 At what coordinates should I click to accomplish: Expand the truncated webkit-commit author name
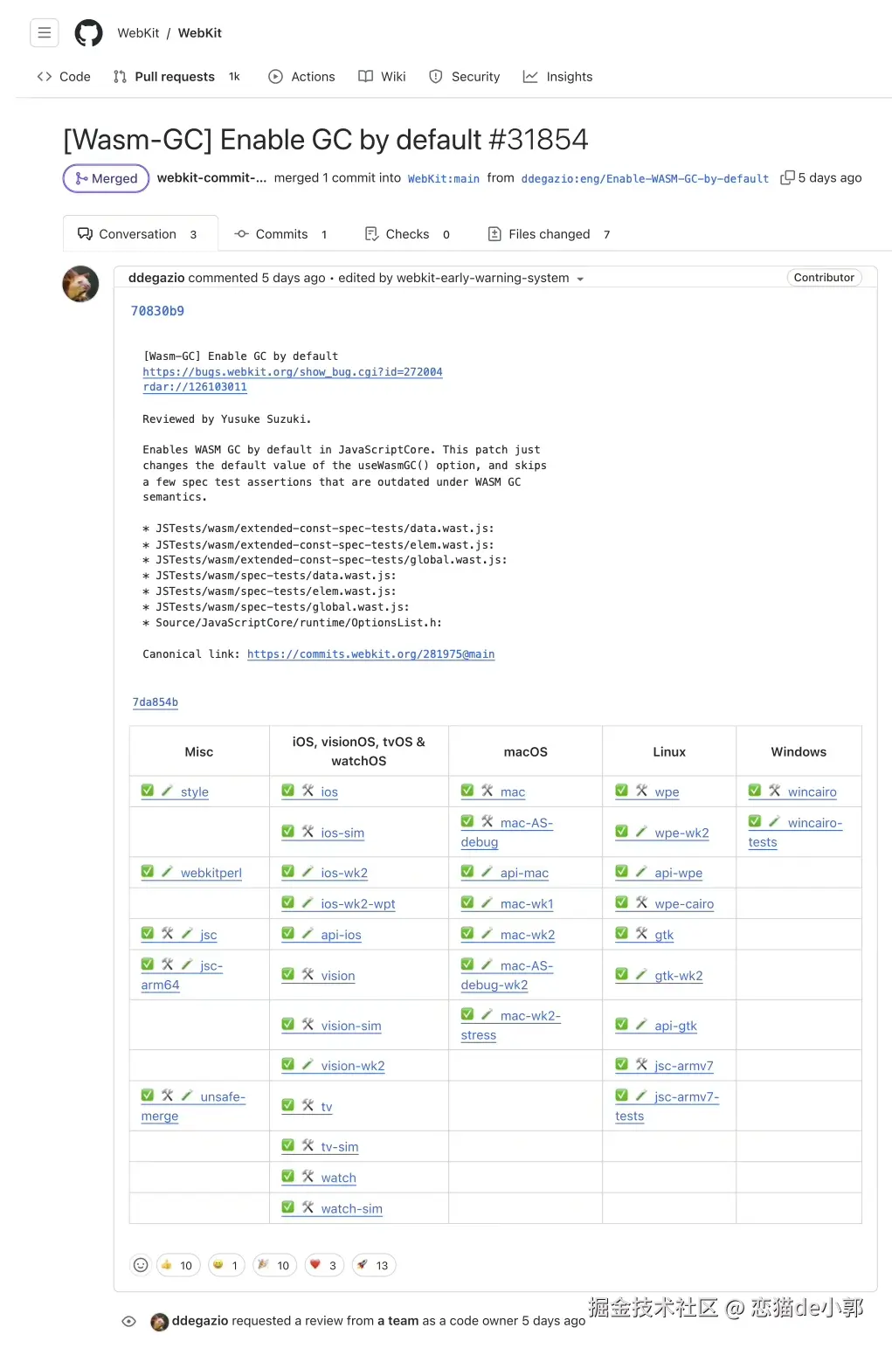pyautogui.click(x=211, y=177)
